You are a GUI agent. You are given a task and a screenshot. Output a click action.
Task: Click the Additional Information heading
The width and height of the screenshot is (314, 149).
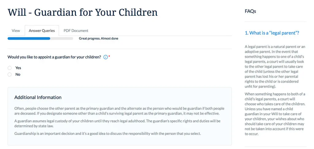tap(38, 97)
